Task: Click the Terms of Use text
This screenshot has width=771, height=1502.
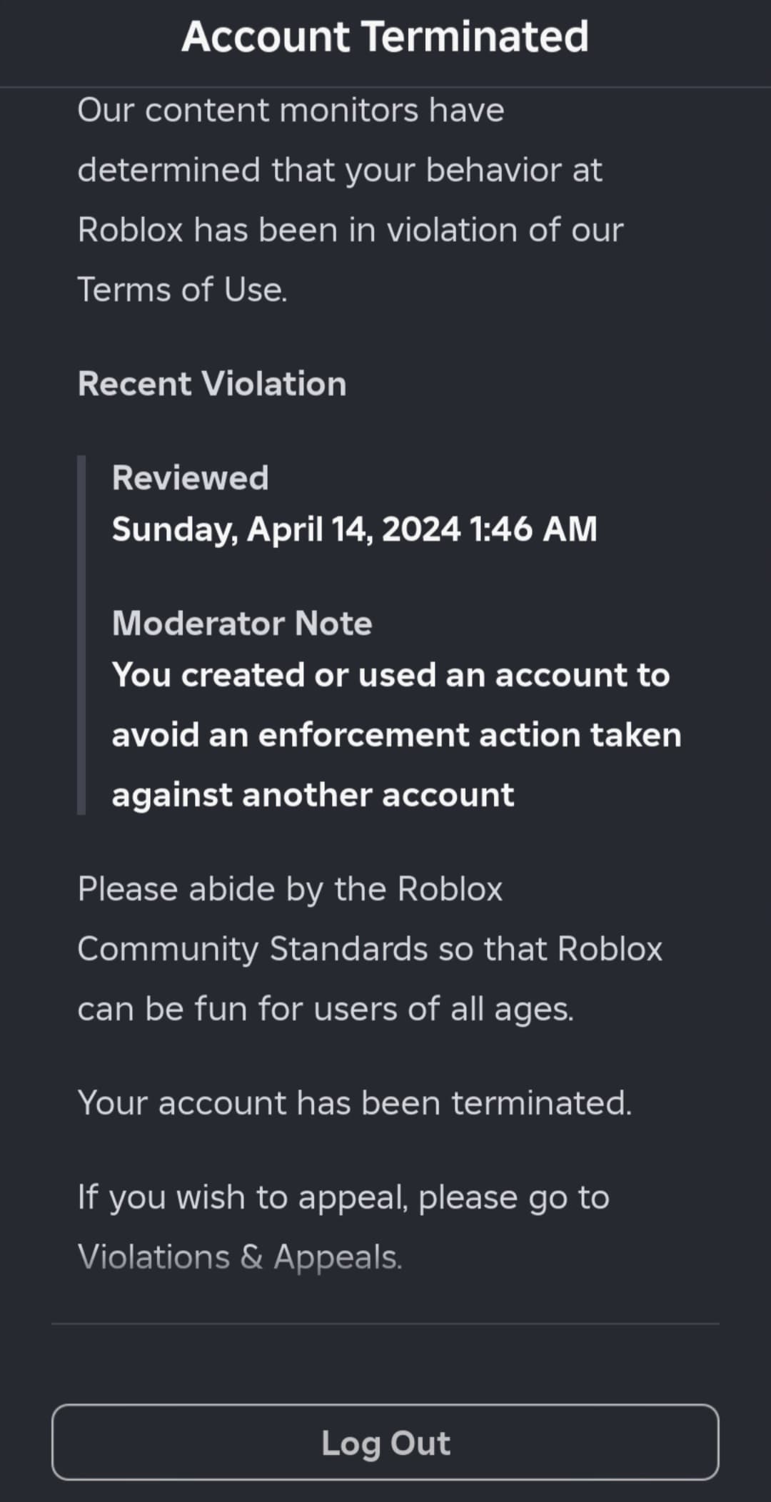Action: (x=182, y=290)
